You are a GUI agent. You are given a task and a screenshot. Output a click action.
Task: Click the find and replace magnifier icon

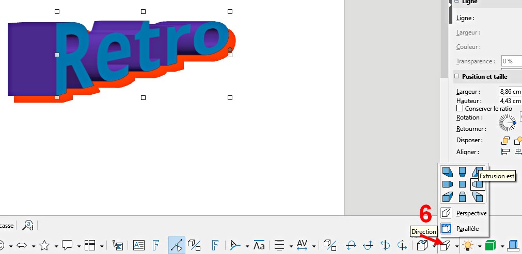point(28,226)
